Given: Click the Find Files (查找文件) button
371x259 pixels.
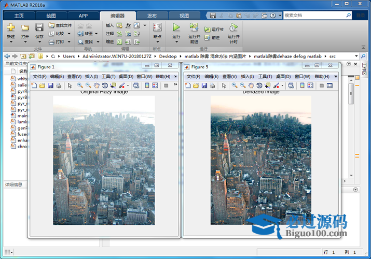Looking at the screenshot, I should click(60, 25).
